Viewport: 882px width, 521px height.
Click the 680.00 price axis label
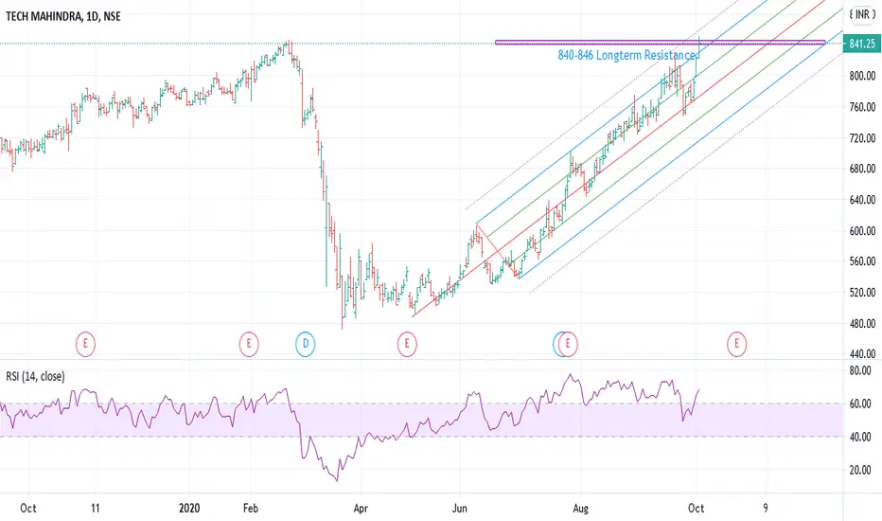tap(862, 169)
